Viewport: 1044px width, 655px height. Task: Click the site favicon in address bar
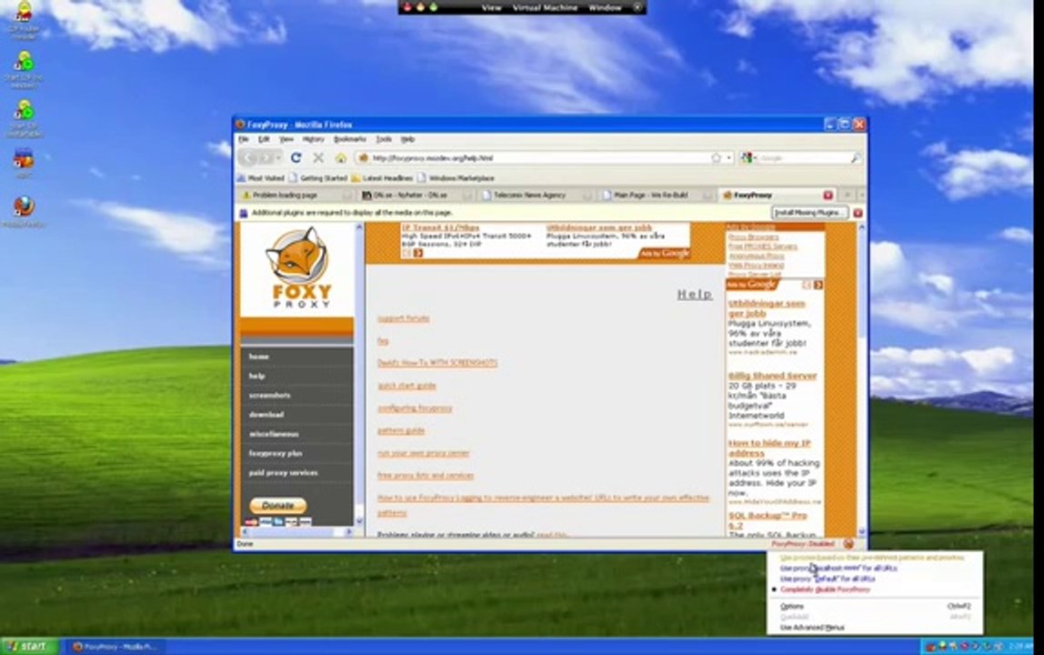[x=364, y=158]
